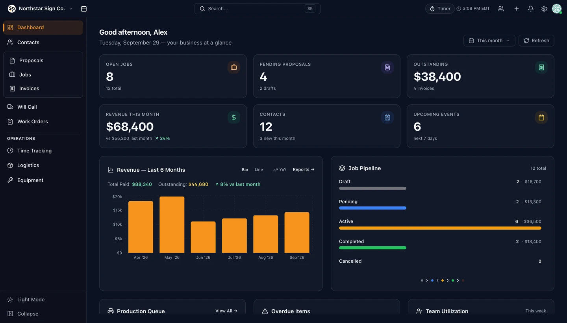Click the Equipment wrench icon

tap(10, 180)
